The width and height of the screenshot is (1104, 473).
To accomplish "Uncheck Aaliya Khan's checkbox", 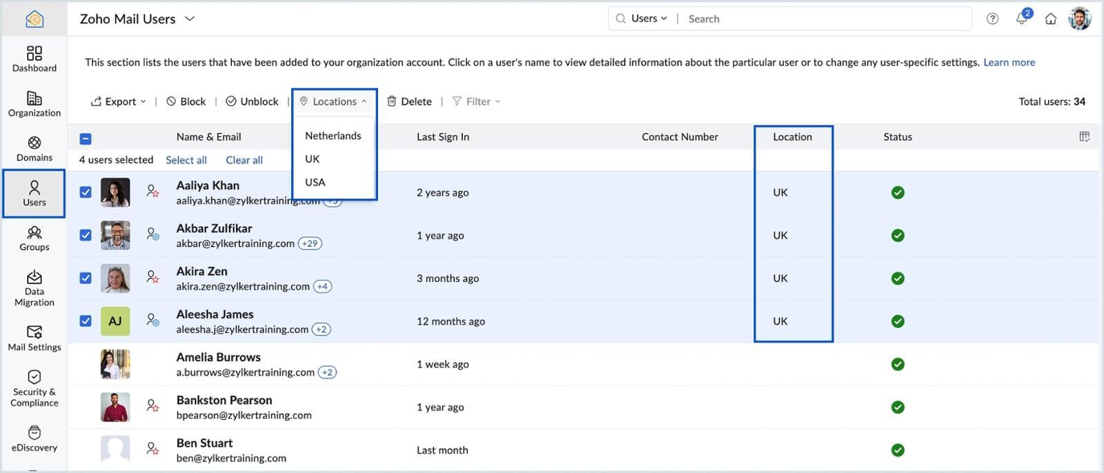I will [86, 192].
